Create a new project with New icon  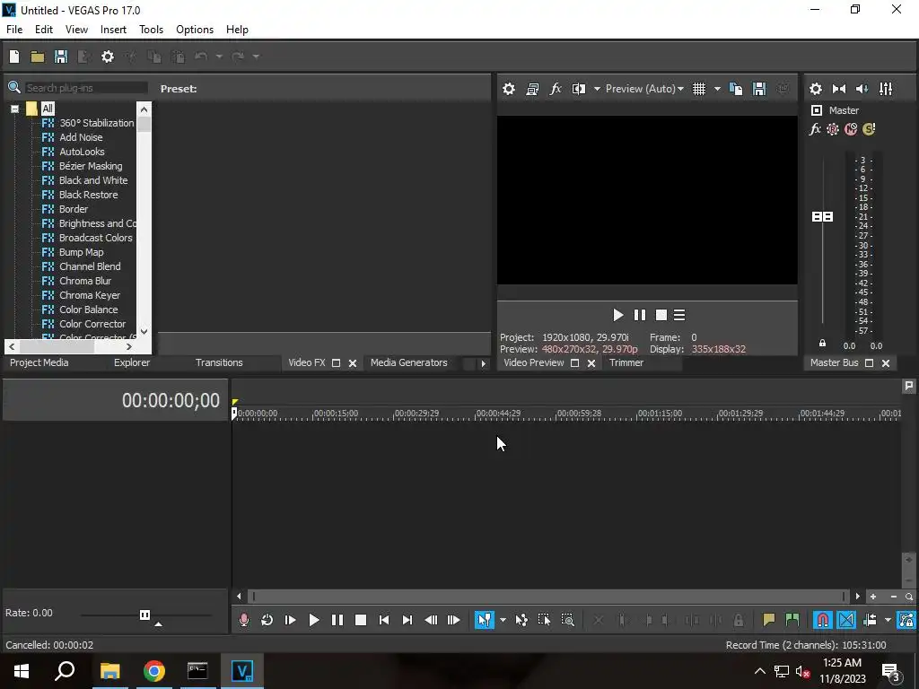(14, 57)
